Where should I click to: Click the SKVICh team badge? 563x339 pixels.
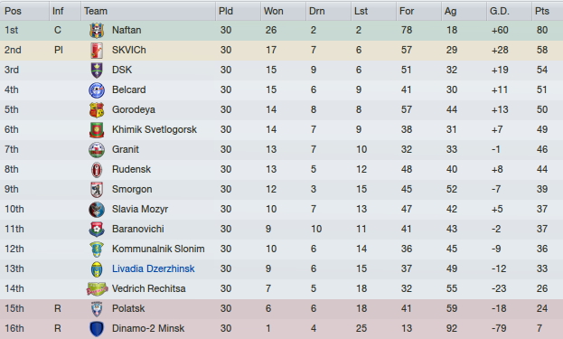(x=97, y=51)
